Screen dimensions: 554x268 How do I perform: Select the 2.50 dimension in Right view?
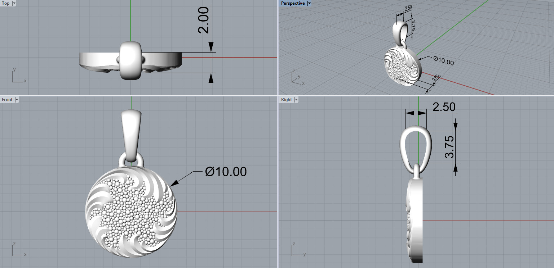(x=444, y=107)
